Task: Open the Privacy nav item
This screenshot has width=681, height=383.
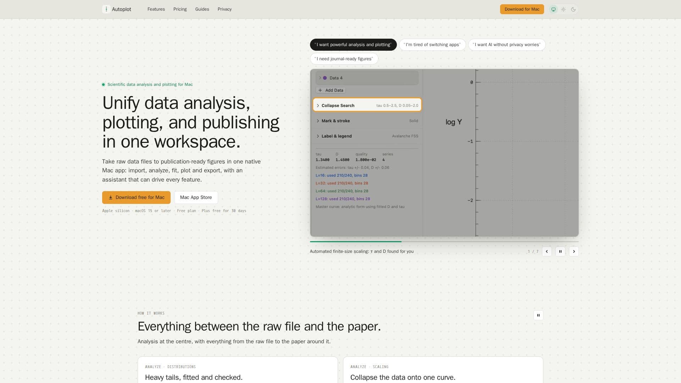Action: point(225,9)
